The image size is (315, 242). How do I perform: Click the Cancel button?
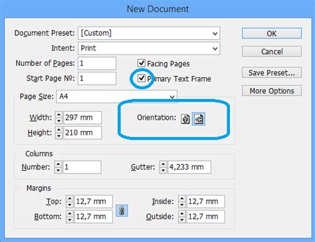click(272, 52)
